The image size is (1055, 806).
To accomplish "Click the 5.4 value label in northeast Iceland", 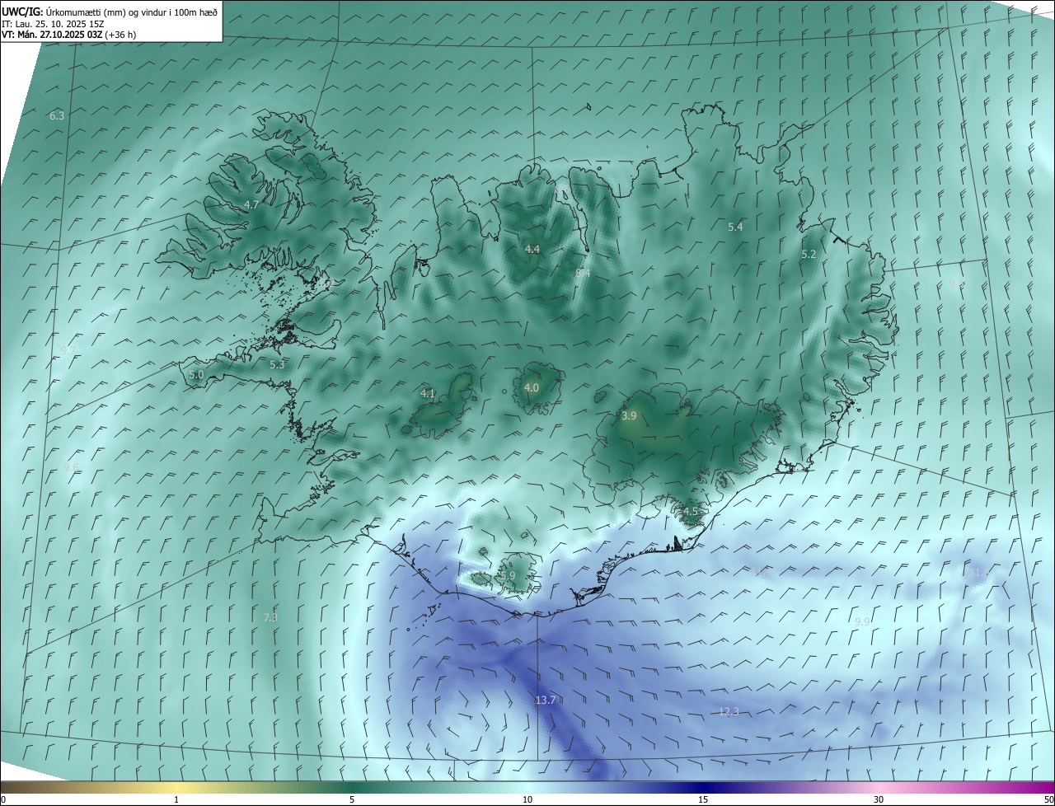I will pos(736,227).
